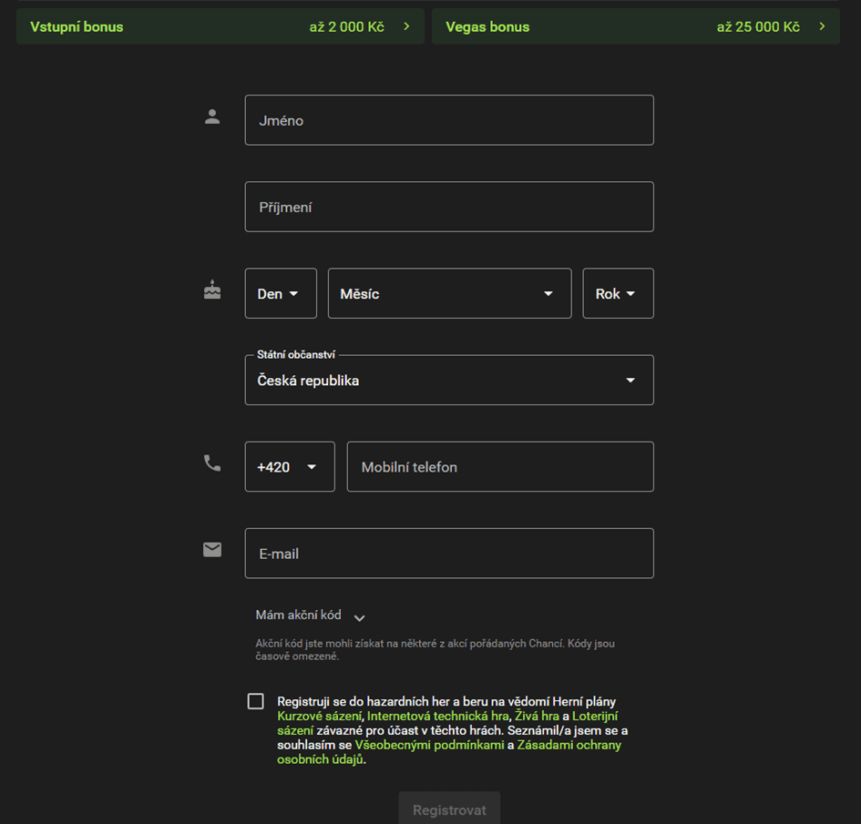Screen dimensions: 861x824
Task: Expand the Mám akční kód section
Action: (311, 615)
